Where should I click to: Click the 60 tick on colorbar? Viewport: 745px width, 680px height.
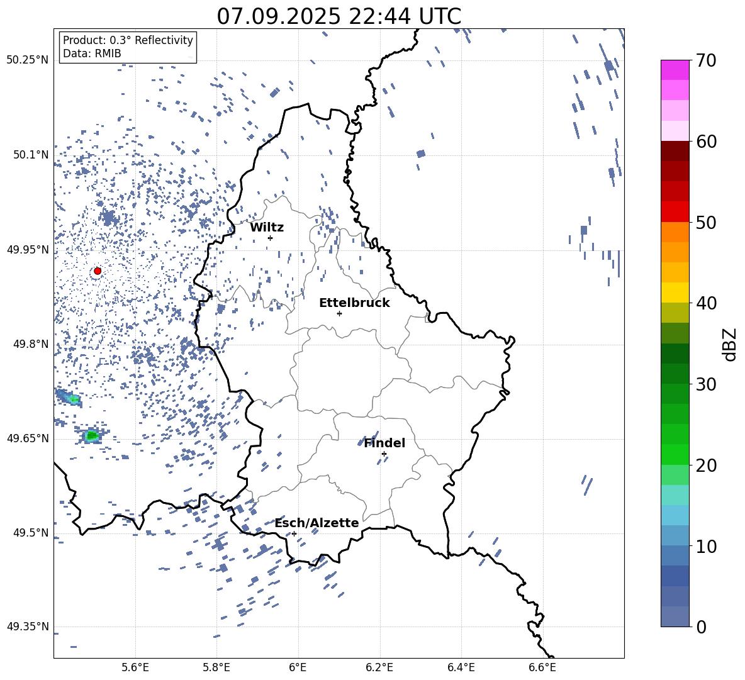click(x=706, y=142)
